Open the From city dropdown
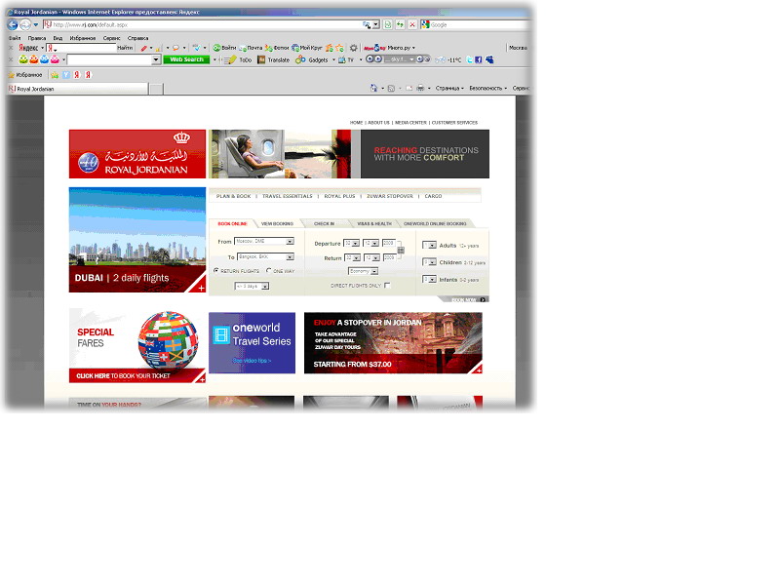 point(264,241)
